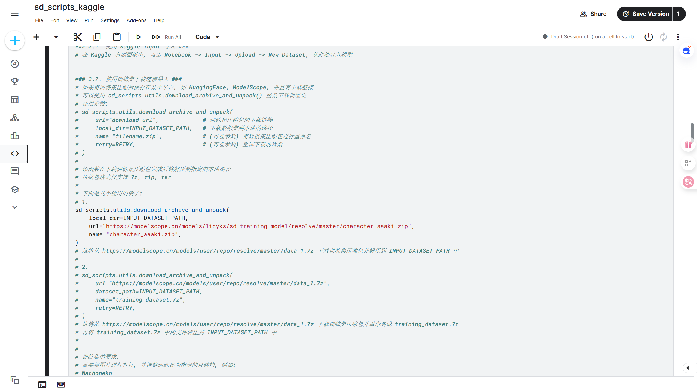697x392 pixels.
Task: Open the Code cell type dropdown
Action: [207, 37]
